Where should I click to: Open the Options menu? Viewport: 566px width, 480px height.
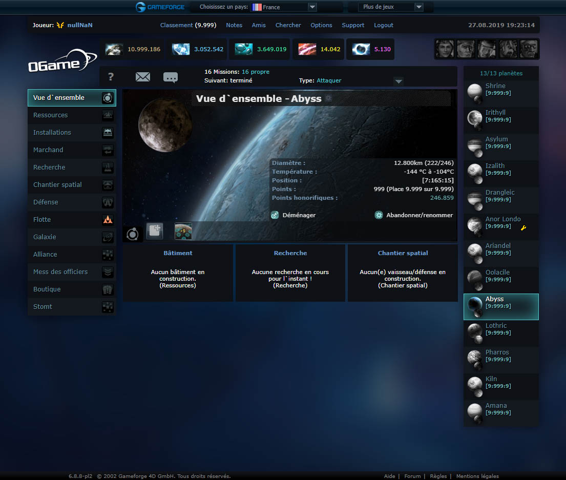[x=321, y=25]
